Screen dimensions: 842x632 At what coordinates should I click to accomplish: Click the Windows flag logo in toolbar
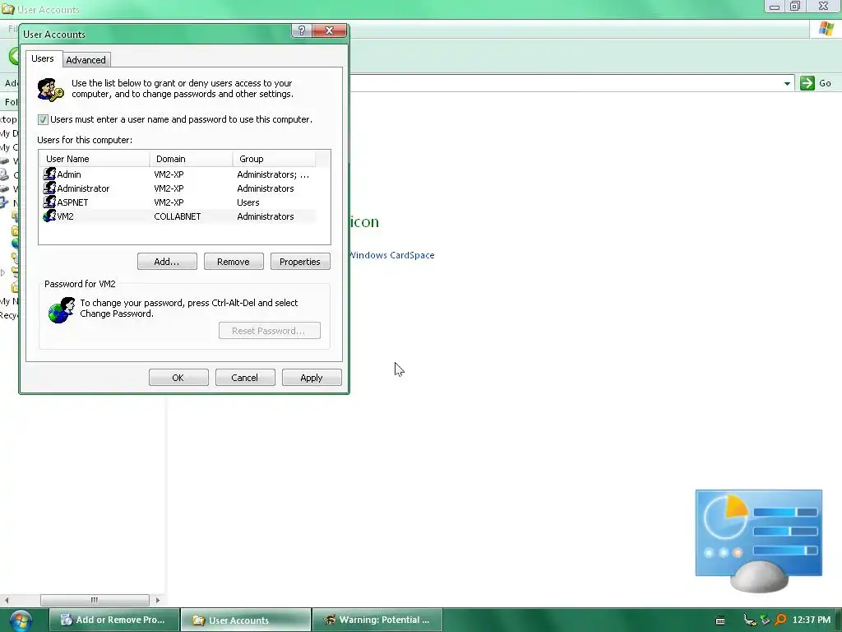(826, 29)
